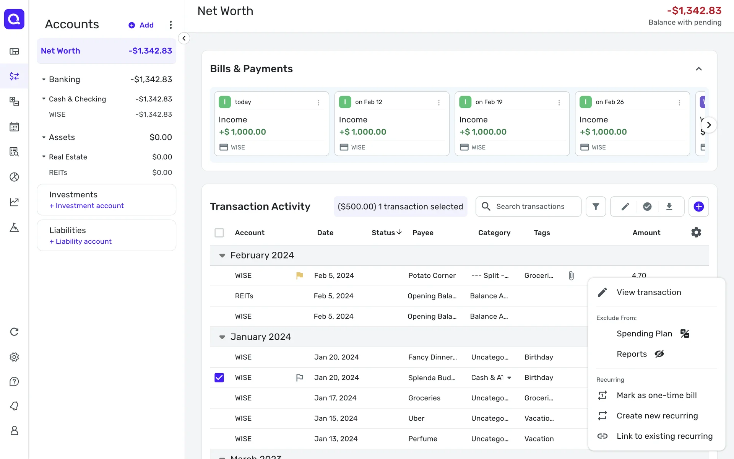This screenshot has height=459, width=734.
Task: Tick the select-all checkbox in table header
Action: click(x=219, y=233)
